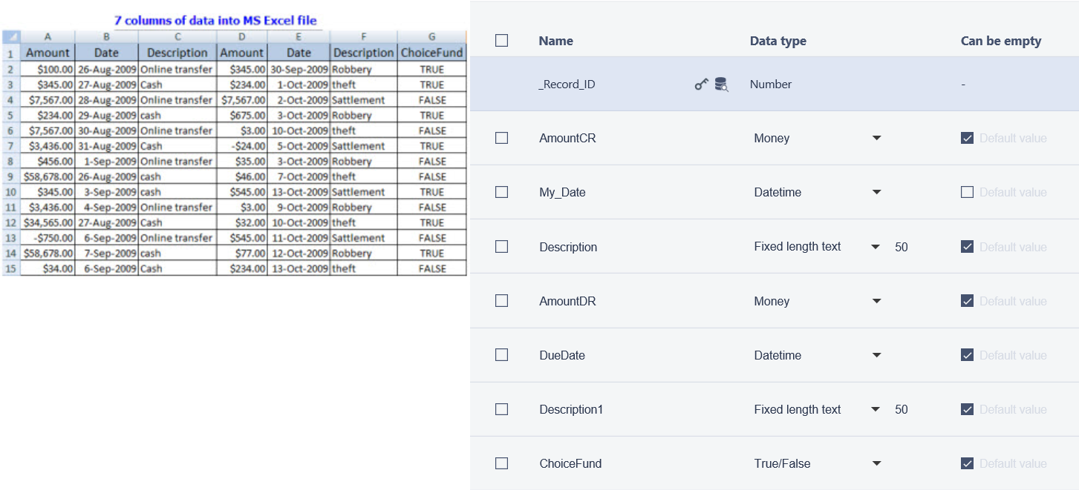Image resolution: width=1079 pixels, height=490 pixels.
Task: Uncheck Can be empty for ChoiceFund
Action: 967,463
